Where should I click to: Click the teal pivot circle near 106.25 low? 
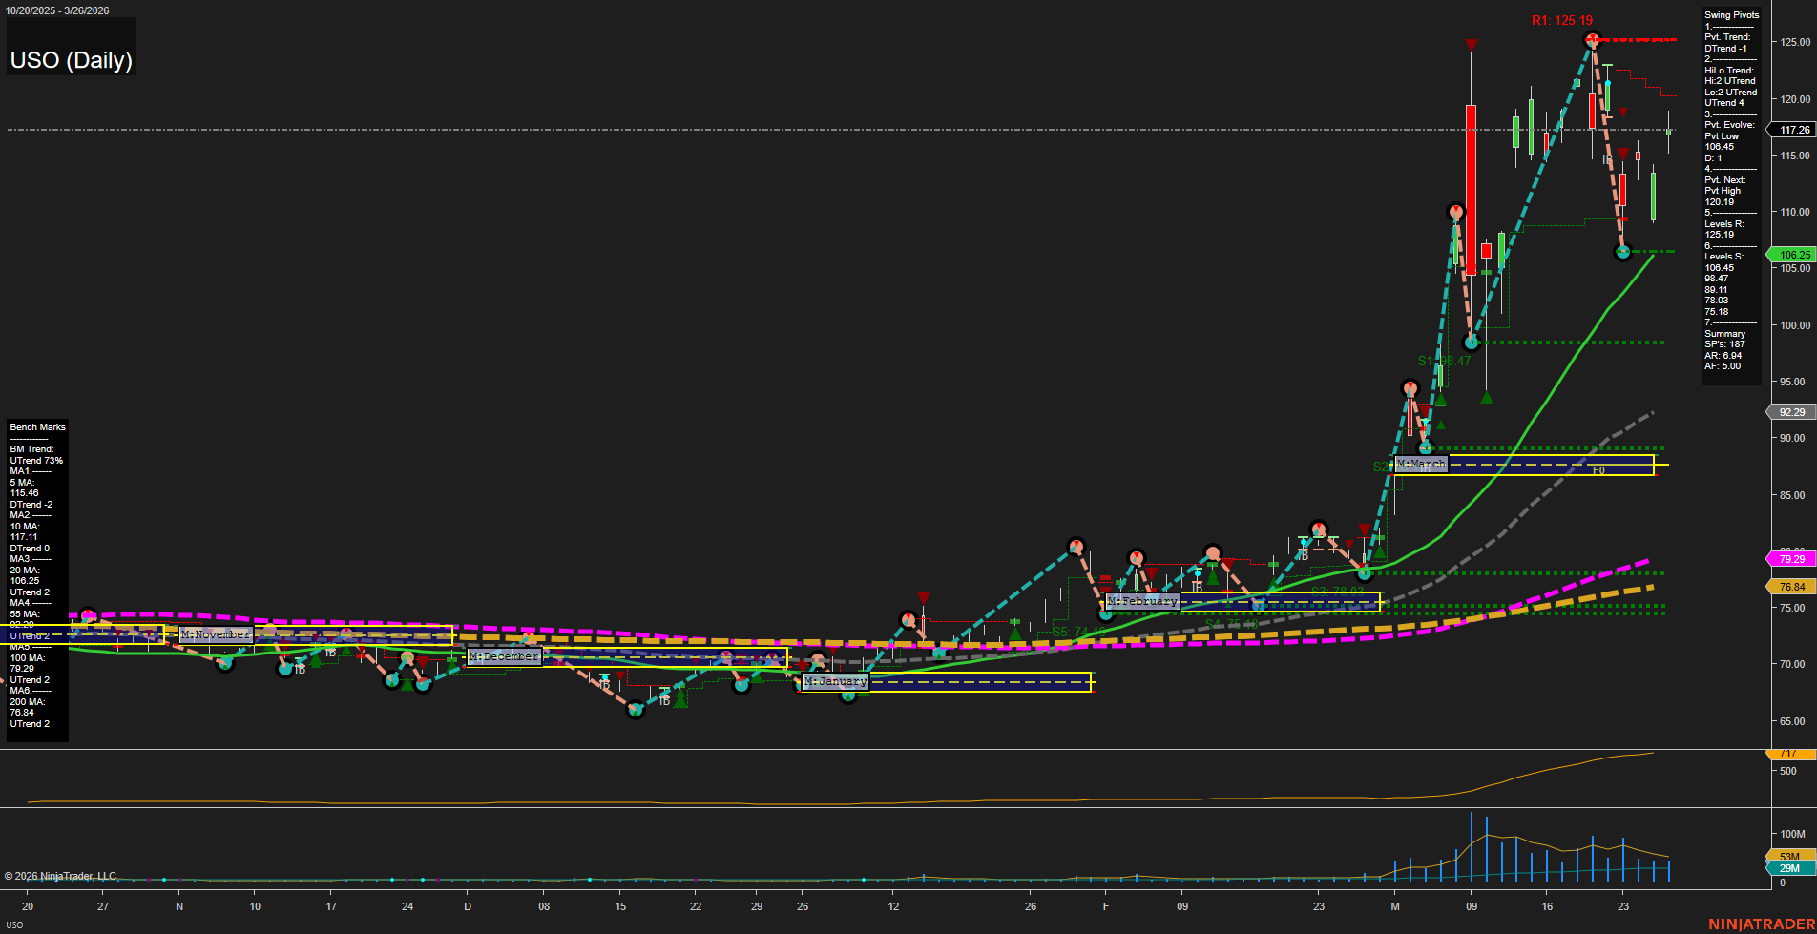(1623, 252)
